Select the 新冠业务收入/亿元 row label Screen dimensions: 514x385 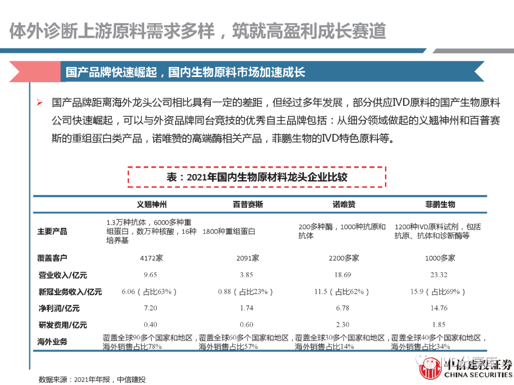[70, 291]
